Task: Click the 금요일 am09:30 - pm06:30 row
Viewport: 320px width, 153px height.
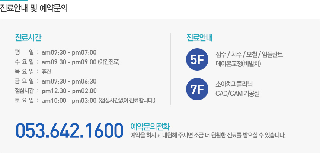Action: coord(55,81)
